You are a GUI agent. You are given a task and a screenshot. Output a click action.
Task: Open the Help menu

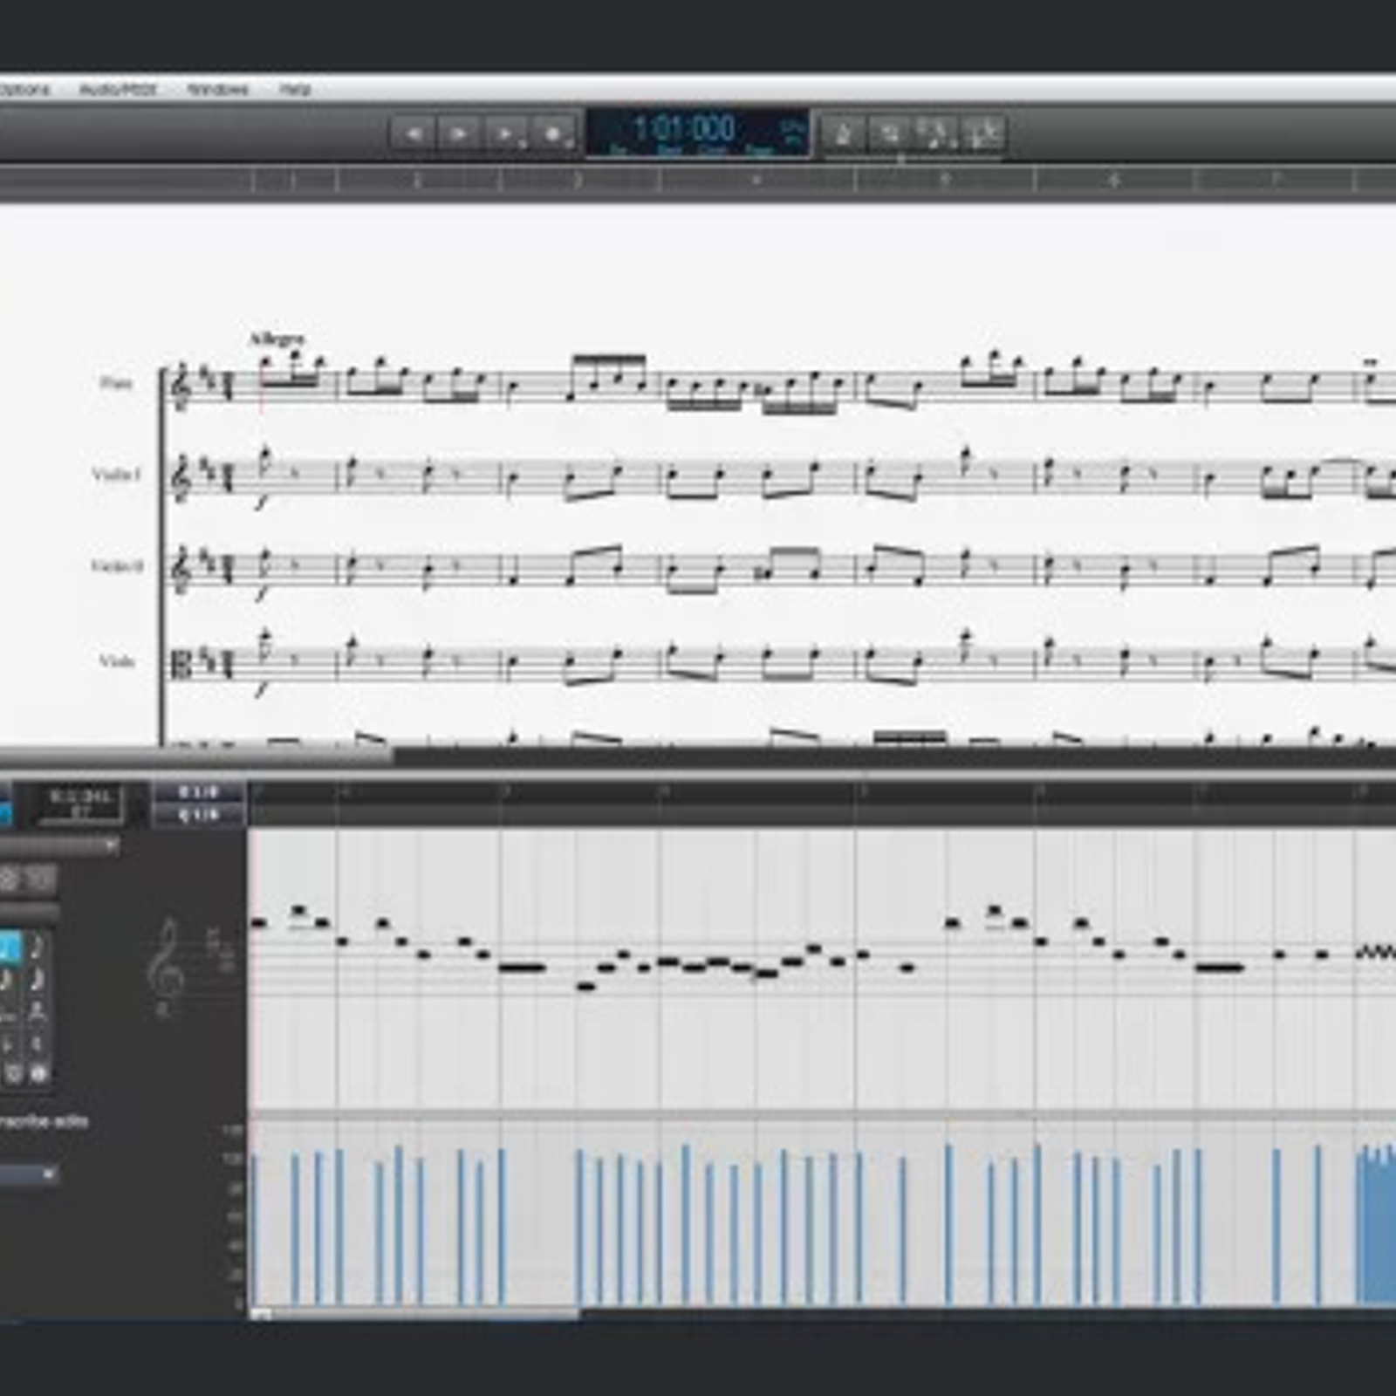[295, 89]
